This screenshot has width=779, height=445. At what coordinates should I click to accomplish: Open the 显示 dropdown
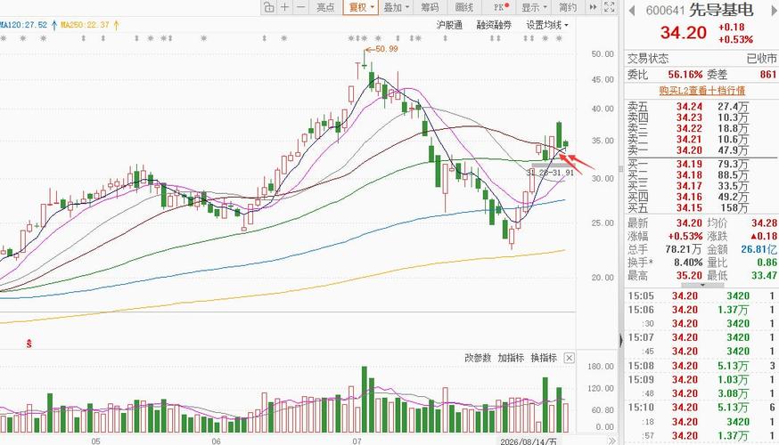point(534,7)
